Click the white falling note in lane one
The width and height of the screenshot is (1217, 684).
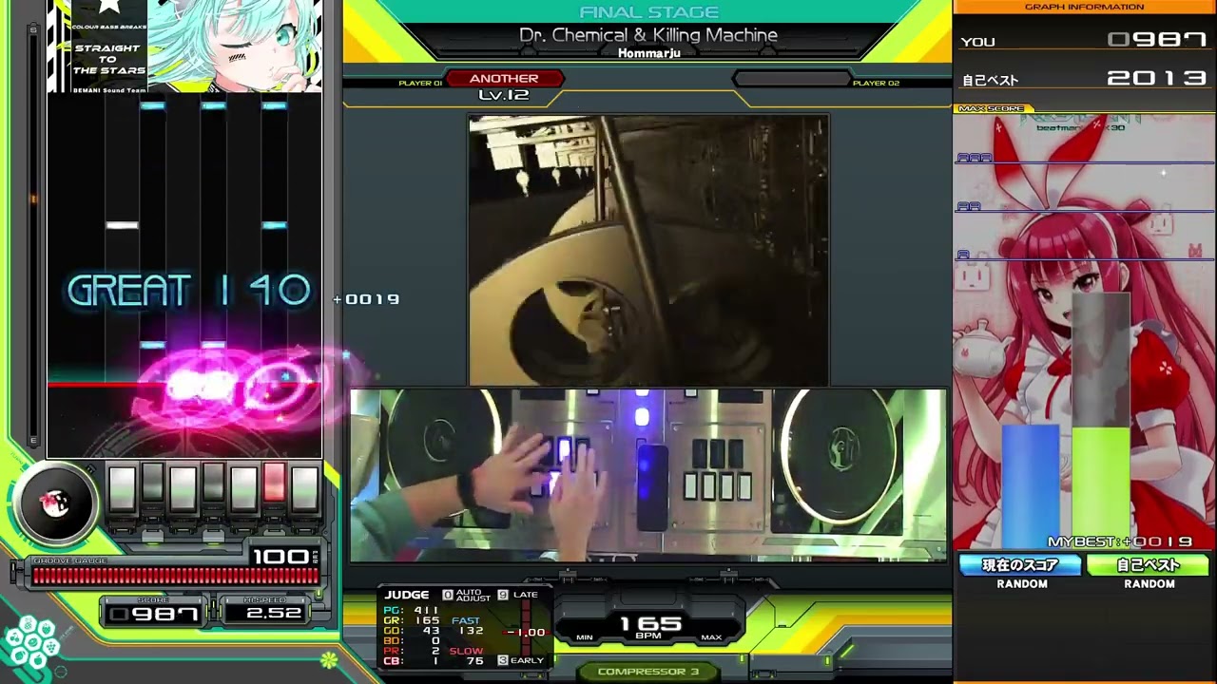pos(122,225)
